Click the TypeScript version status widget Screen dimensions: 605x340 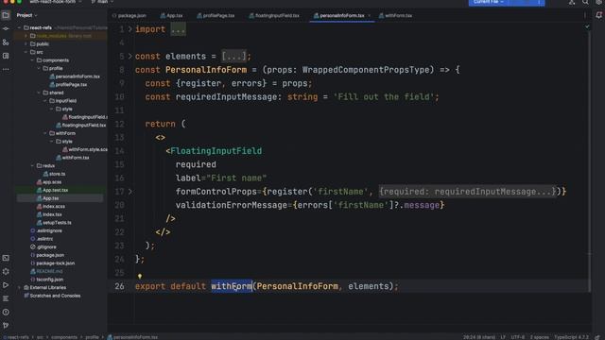click(571, 337)
